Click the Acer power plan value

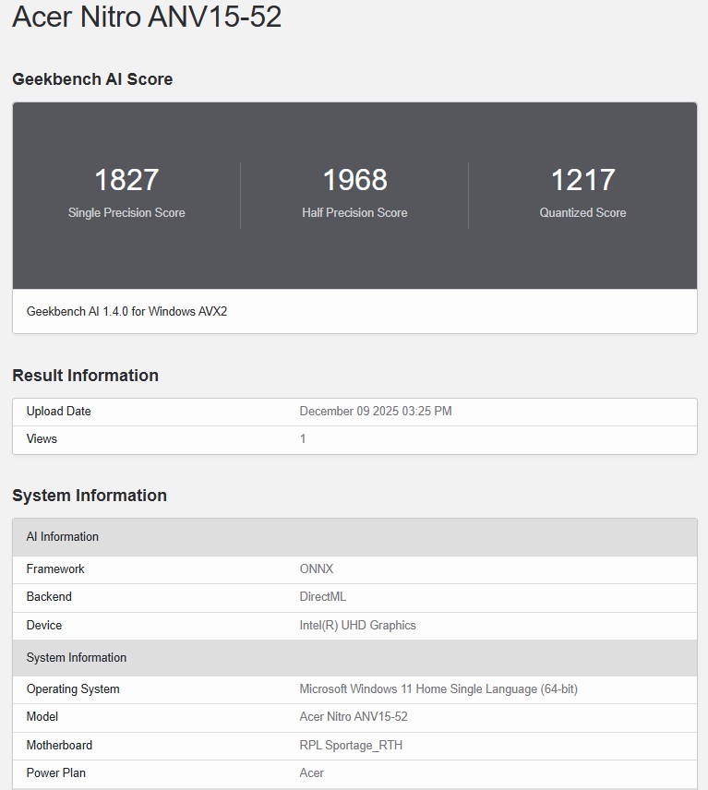pos(312,773)
